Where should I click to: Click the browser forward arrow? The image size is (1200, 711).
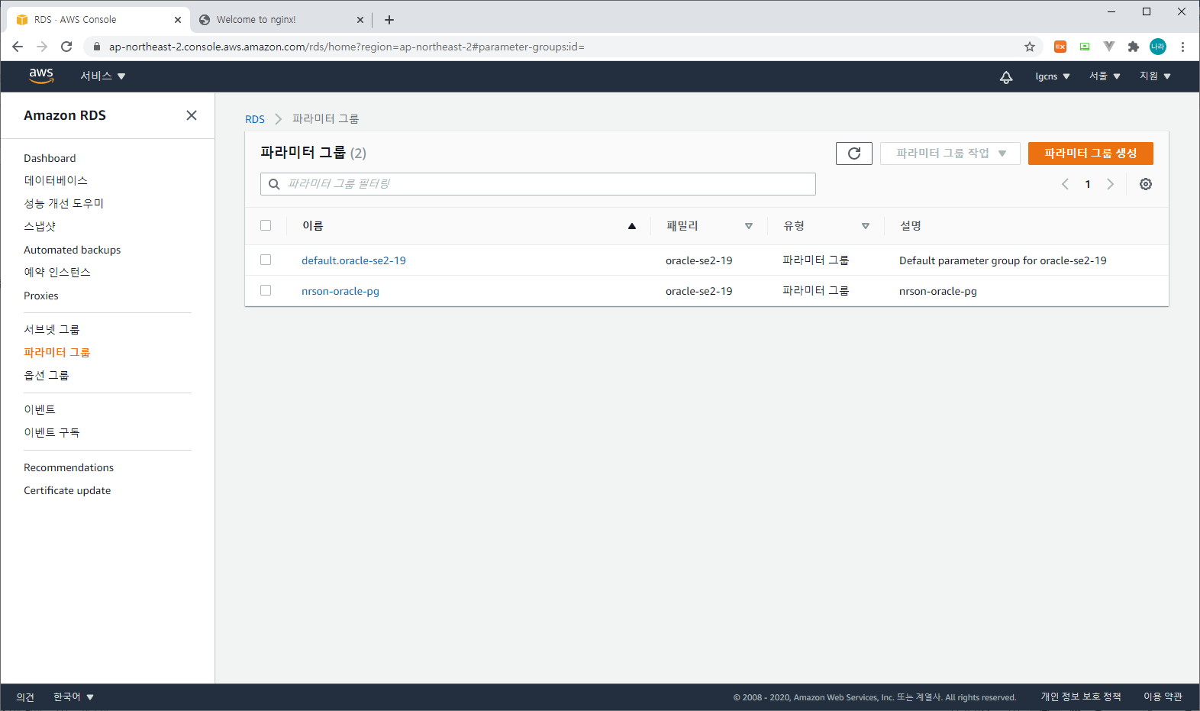click(x=42, y=47)
